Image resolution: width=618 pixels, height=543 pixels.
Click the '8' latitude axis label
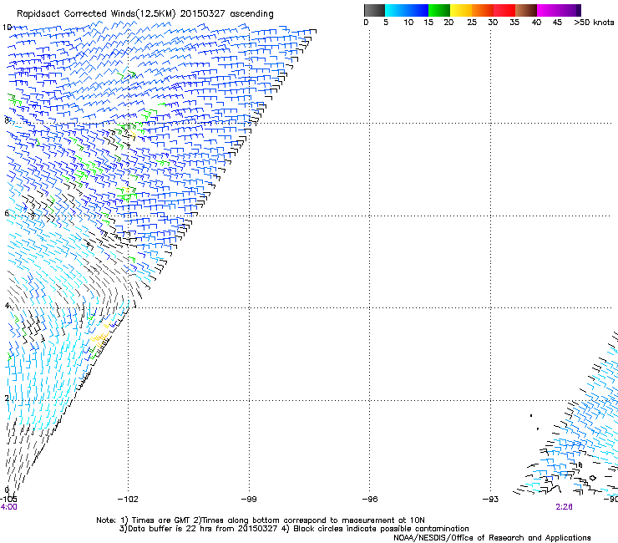[x=7, y=120]
